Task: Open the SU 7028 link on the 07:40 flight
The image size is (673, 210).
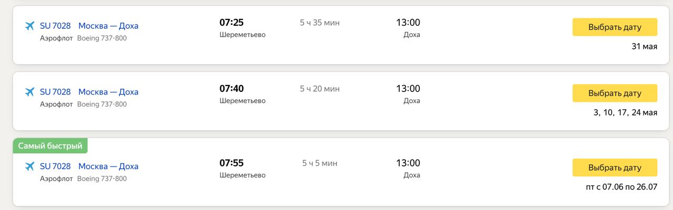Action: (x=55, y=92)
